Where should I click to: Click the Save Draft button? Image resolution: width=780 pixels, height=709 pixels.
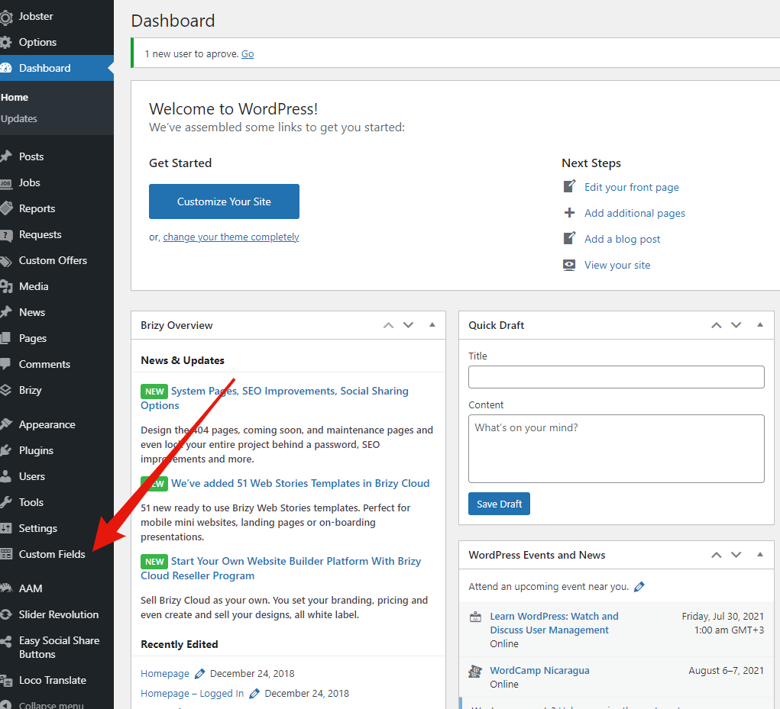[499, 504]
